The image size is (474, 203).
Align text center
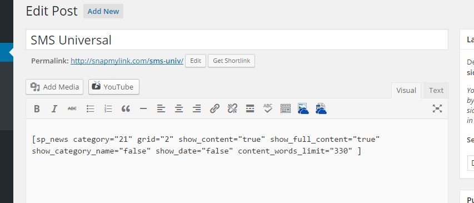pyautogui.click(x=179, y=108)
